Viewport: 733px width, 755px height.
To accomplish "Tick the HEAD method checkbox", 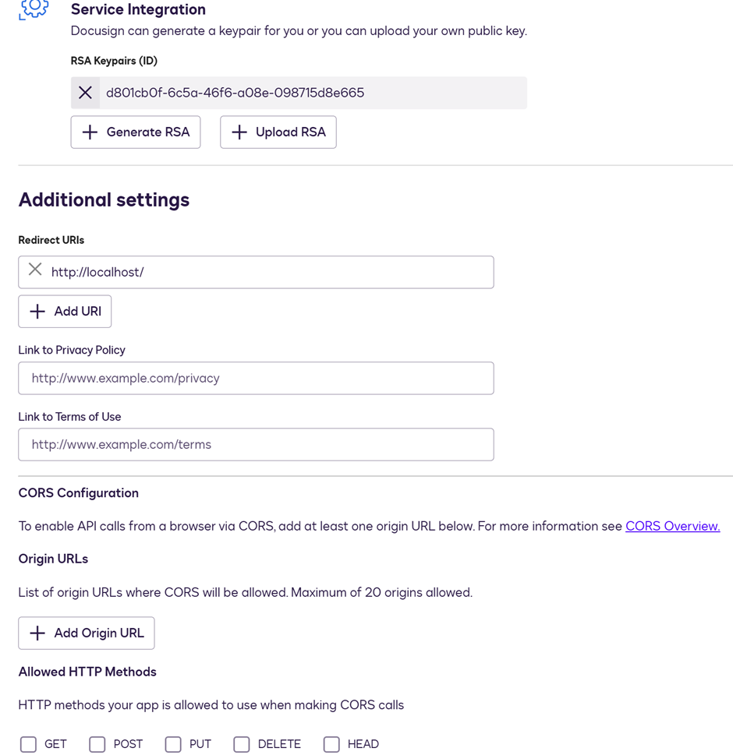I will coord(331,744).
